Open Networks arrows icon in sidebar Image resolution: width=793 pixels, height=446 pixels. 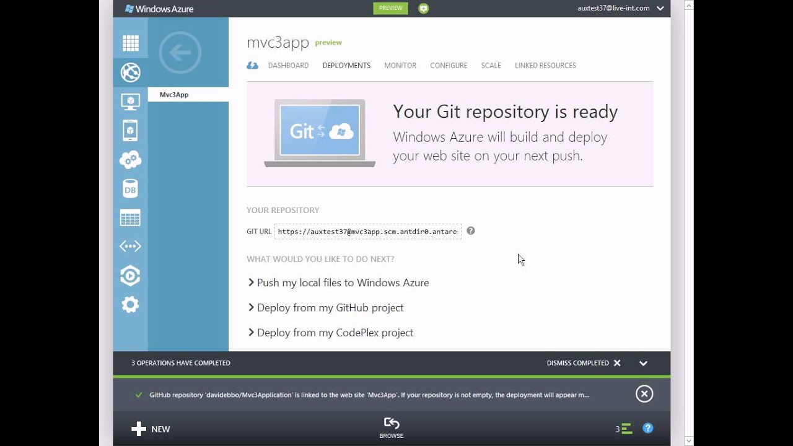point(130,247)
